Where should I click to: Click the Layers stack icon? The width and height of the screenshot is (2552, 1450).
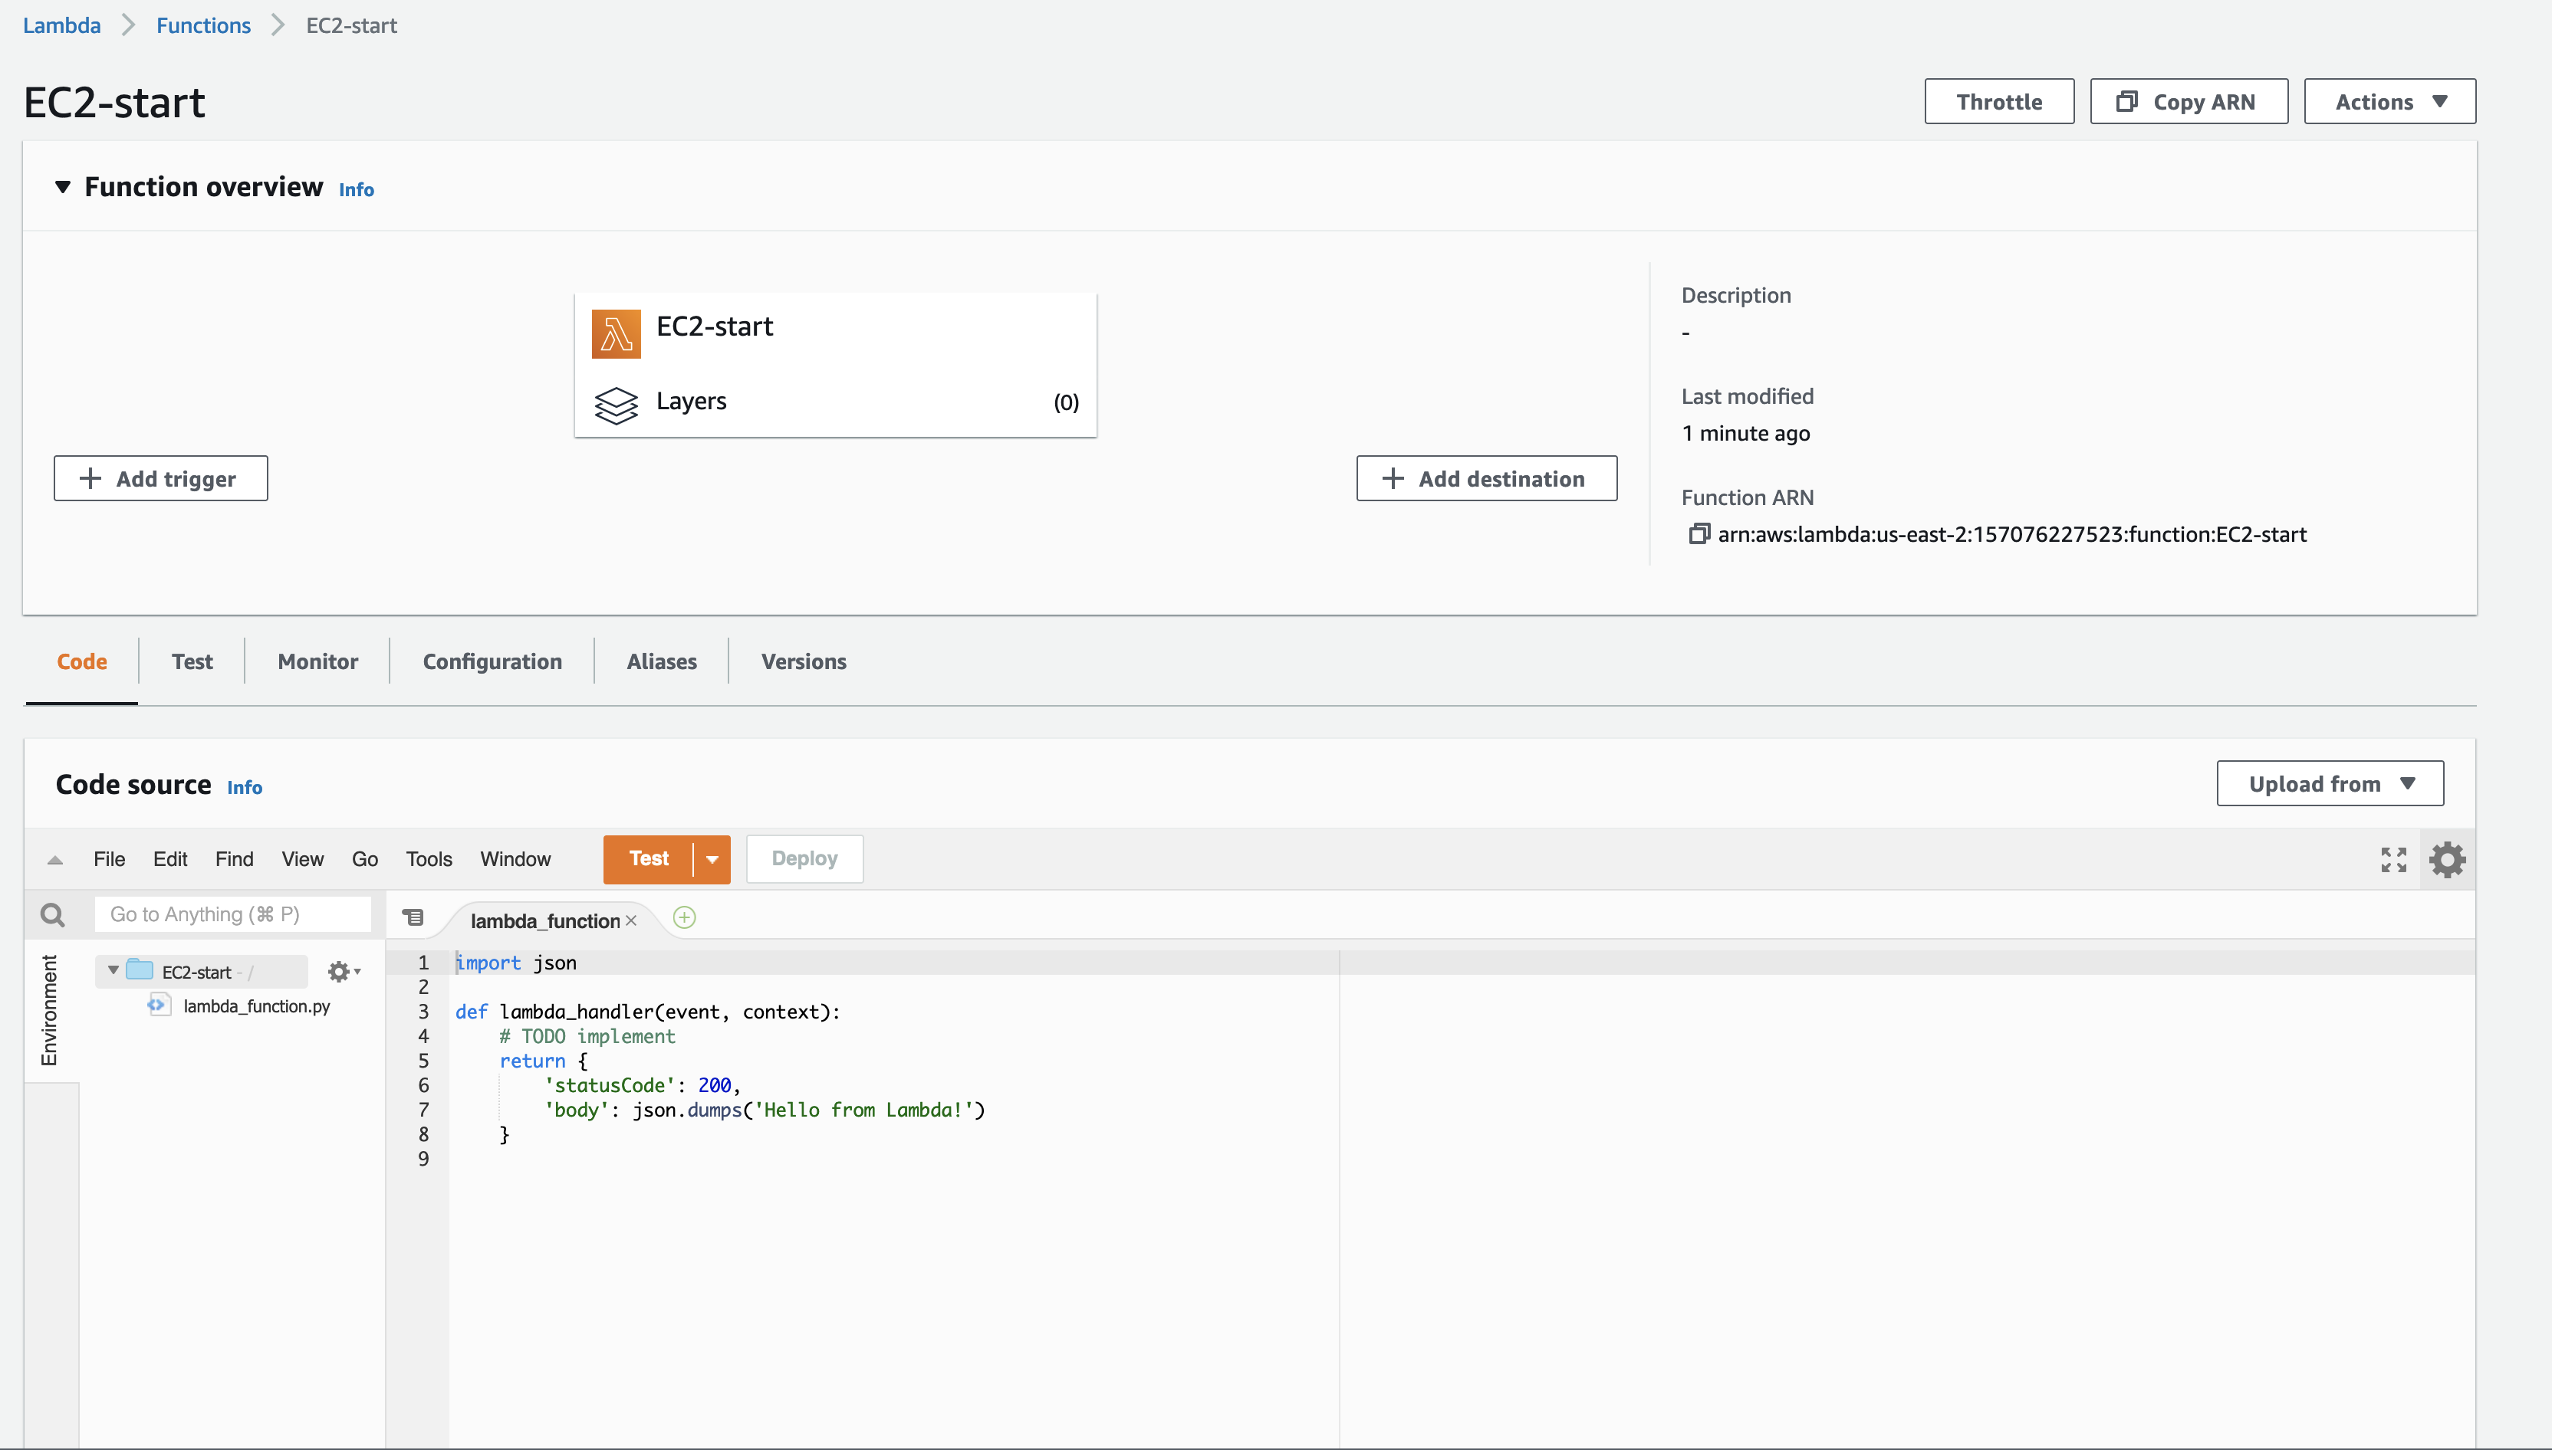click(616, 405)
